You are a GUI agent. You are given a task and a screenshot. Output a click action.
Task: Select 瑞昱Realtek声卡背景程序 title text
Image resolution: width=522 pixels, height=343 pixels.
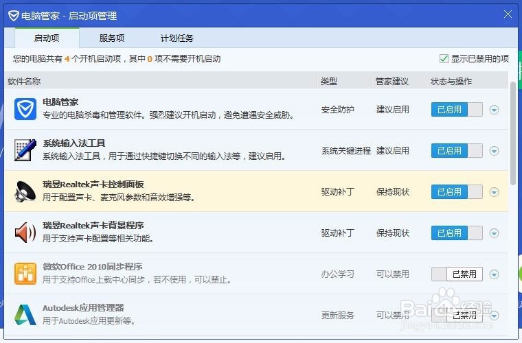pyautogui.click(x=93, y=226)
